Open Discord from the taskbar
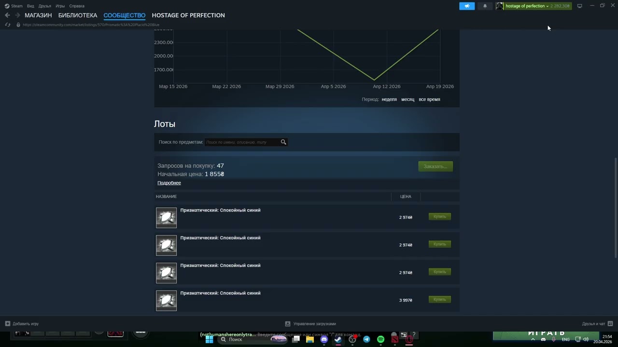Viewport: 618px width, 347px height. click(324, 339)
